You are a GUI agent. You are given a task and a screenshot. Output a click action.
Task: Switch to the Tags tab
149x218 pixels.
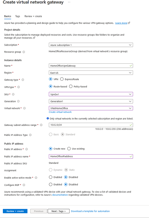coord(18,16)
